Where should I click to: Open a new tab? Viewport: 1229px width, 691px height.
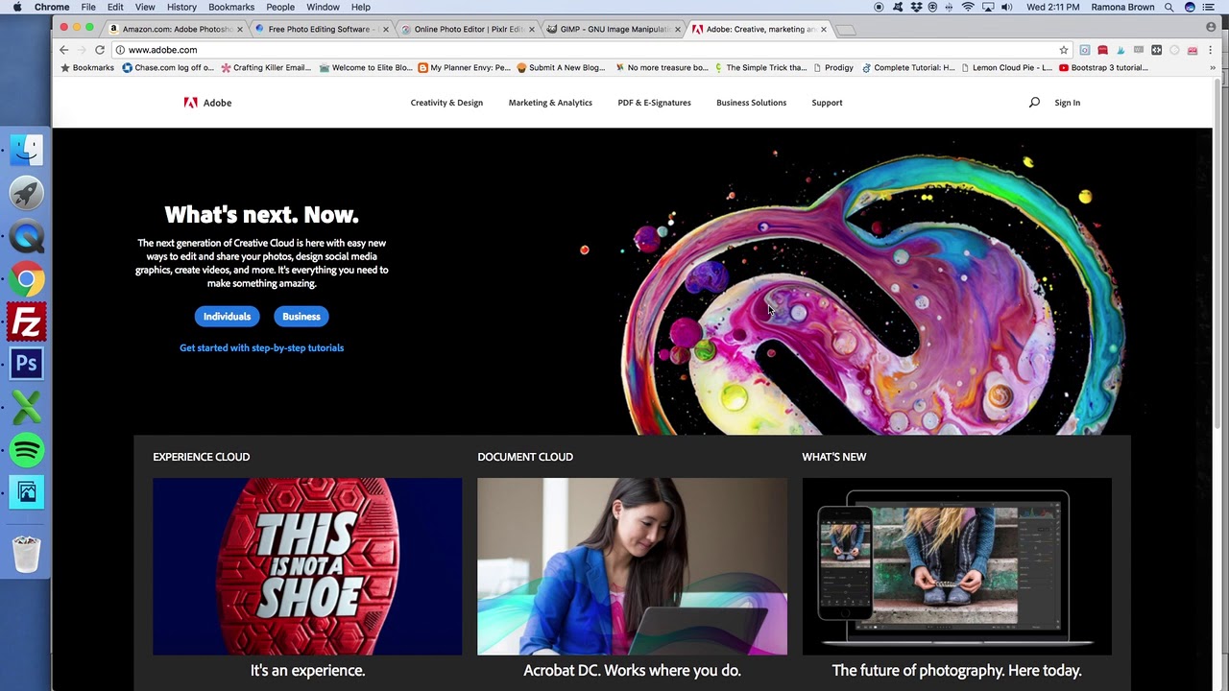click(846, 30)
